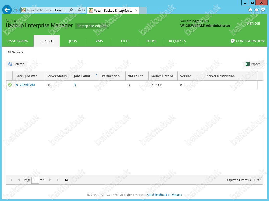
Task: Click the Displaying items 1 - 1 of 1 text
Action: tap(243, 180)
